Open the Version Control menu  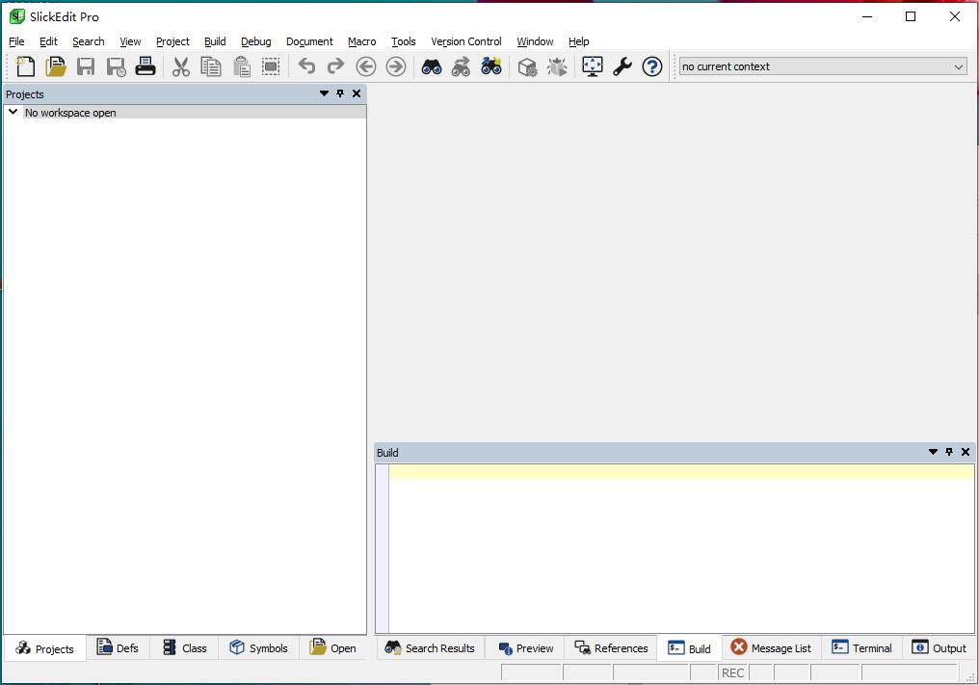pos(465,41)
